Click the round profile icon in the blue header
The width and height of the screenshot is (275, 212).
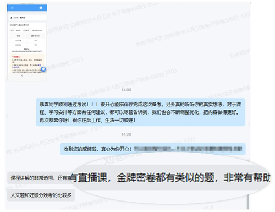(41, 8)
